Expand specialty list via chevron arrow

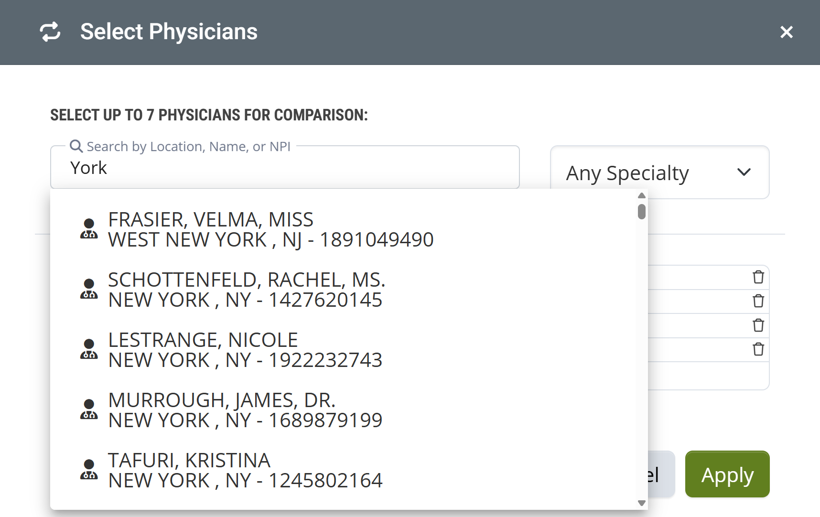[744, 172]
